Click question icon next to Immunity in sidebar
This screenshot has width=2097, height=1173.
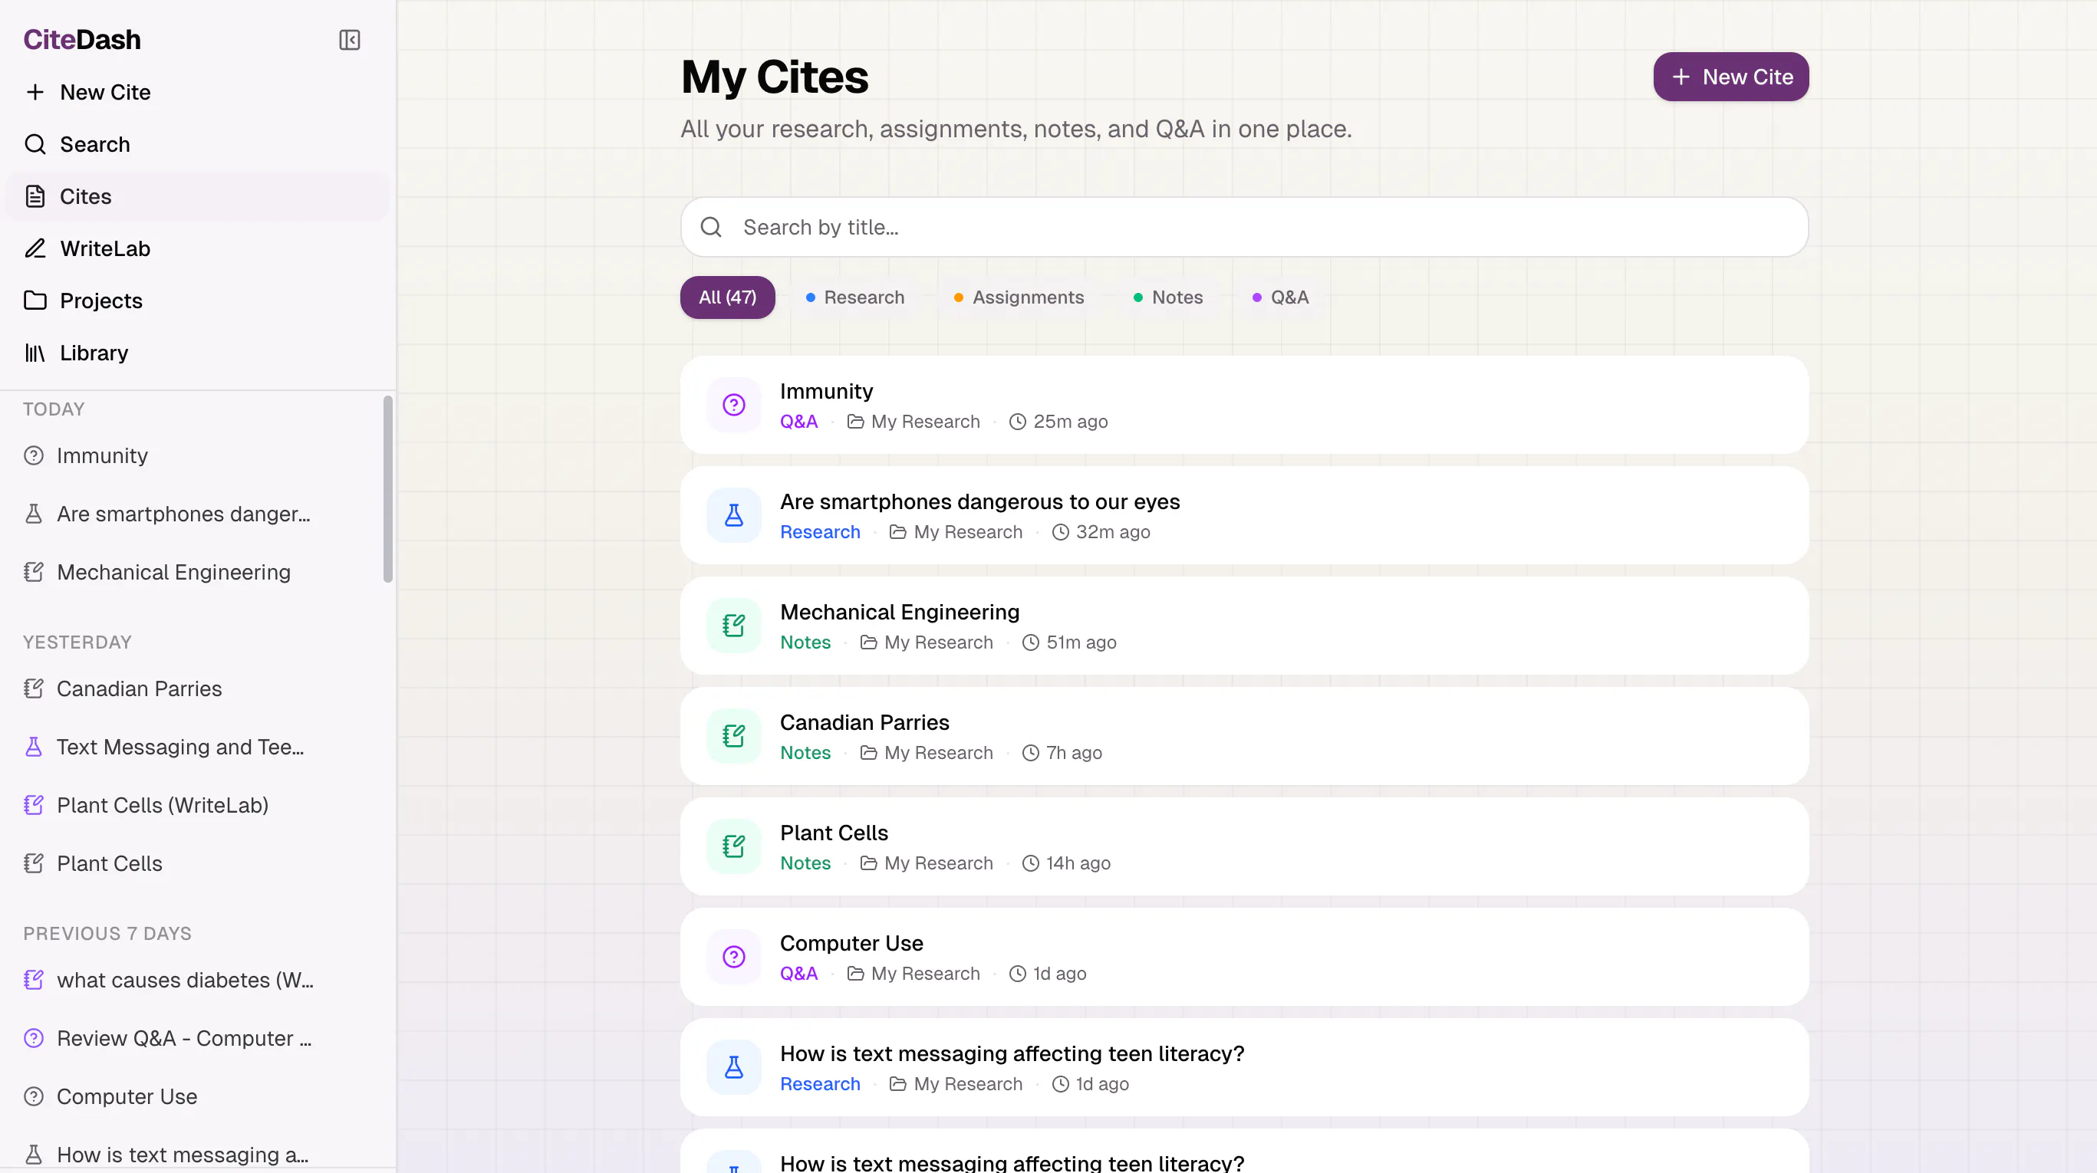pyautogui.click(x=34, y=455)
